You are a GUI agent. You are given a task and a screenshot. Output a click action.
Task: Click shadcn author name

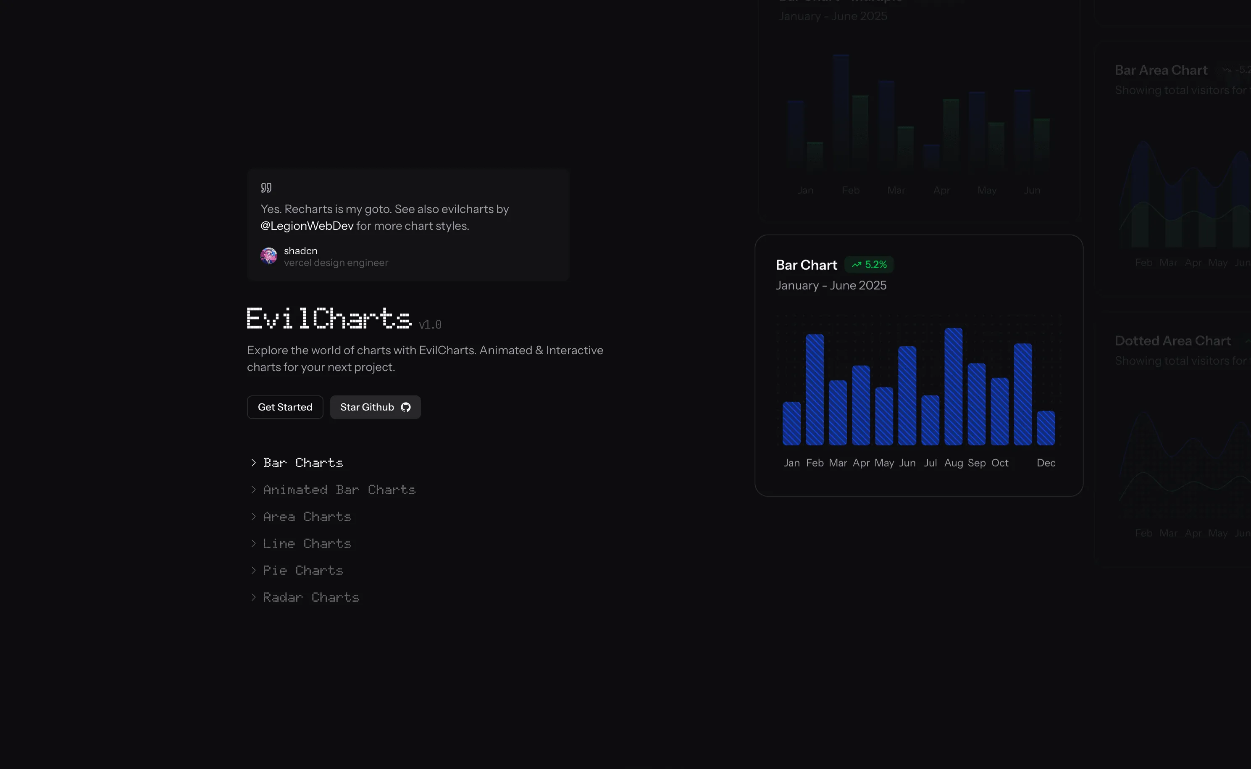[x=300, y=251]
